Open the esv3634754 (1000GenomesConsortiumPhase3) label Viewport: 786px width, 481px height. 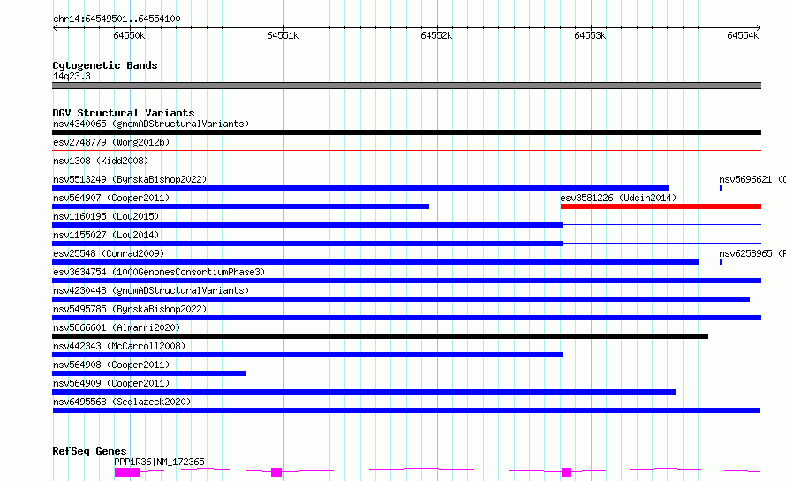[159, 272]
